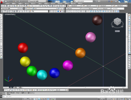Open the Text Style manager icon
Viewport: 131px width, 100px height.
pos(68,6)
